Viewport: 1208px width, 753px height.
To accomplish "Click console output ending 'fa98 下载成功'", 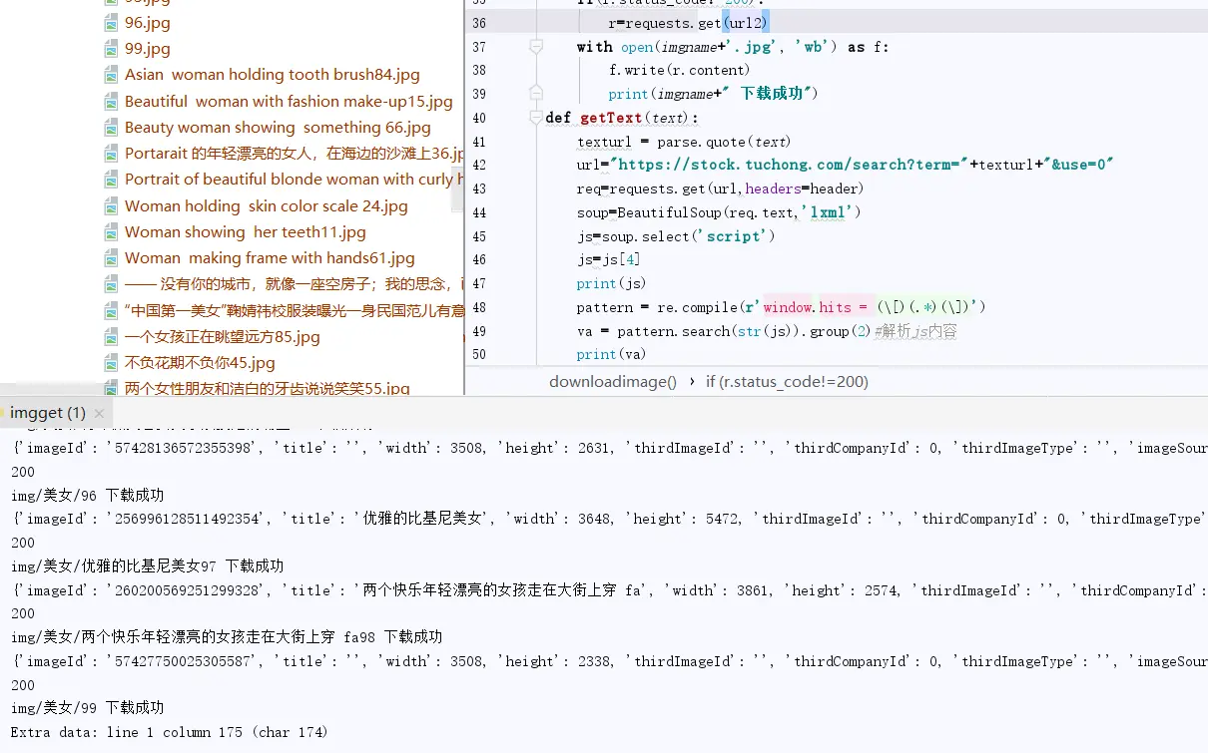I will click(227, 636).
